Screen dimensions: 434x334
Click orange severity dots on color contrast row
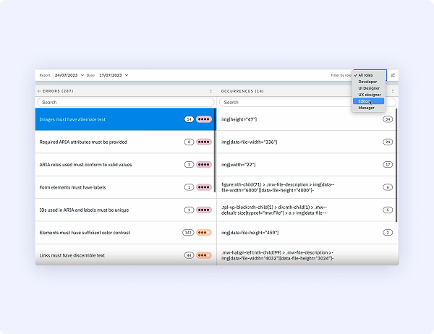(204, 233)
